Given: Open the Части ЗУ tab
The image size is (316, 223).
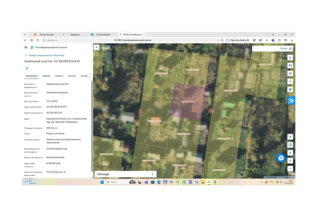Looking at the screenshot, I should (x=72, y=76).
